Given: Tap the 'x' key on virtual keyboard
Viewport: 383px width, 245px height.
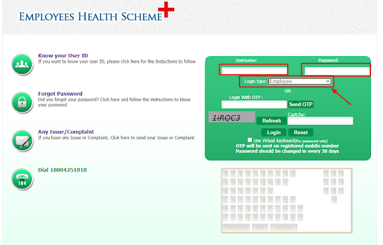Looking at the screenshot, I should 278,173.
